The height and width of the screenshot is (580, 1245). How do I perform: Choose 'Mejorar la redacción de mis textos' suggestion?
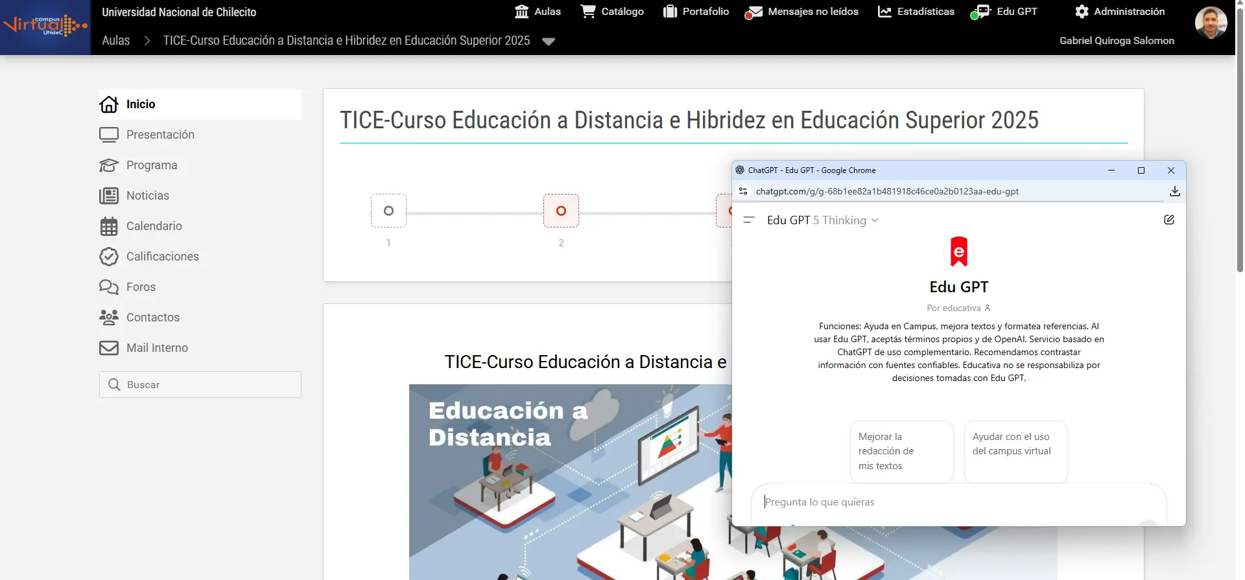click(x=901, y=451)
